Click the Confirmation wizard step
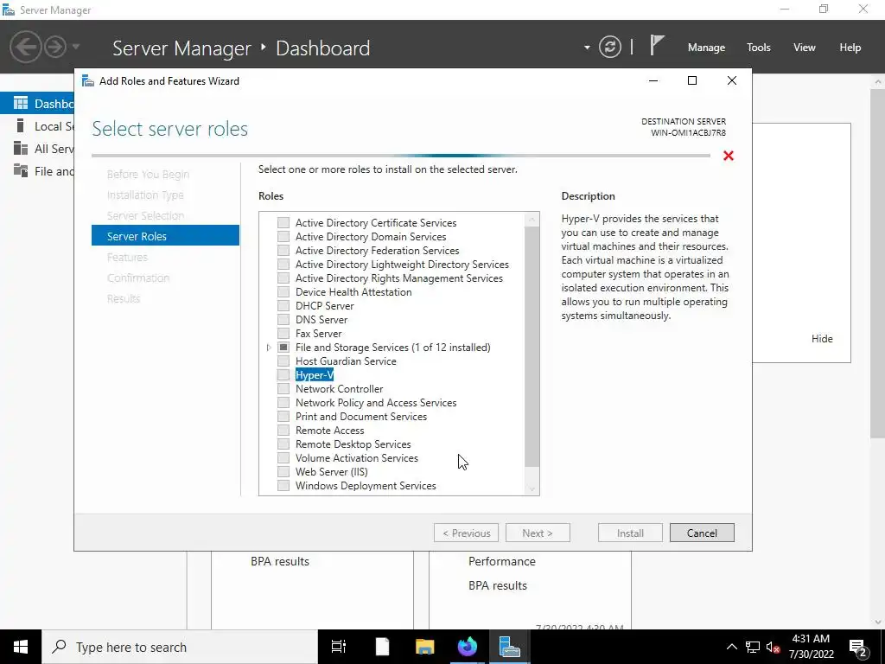885x664 pixels. click(137, 278)
